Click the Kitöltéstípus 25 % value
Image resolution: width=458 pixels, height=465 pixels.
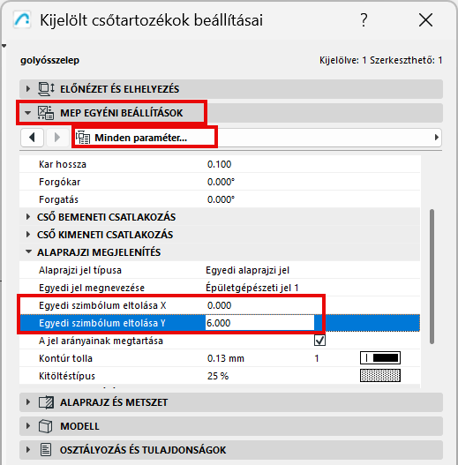218,376
